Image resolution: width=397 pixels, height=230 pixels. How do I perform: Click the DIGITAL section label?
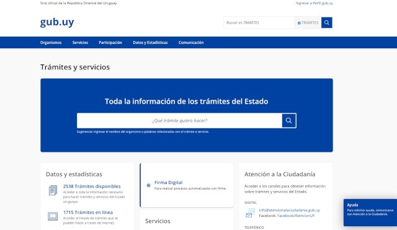click(251, 203)
